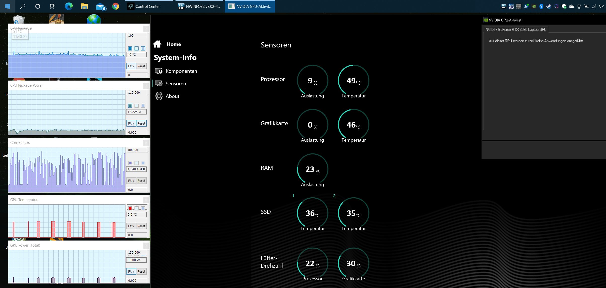Open Windows Security shield tray icon
The image size is (606, 288).
[564, 7]
